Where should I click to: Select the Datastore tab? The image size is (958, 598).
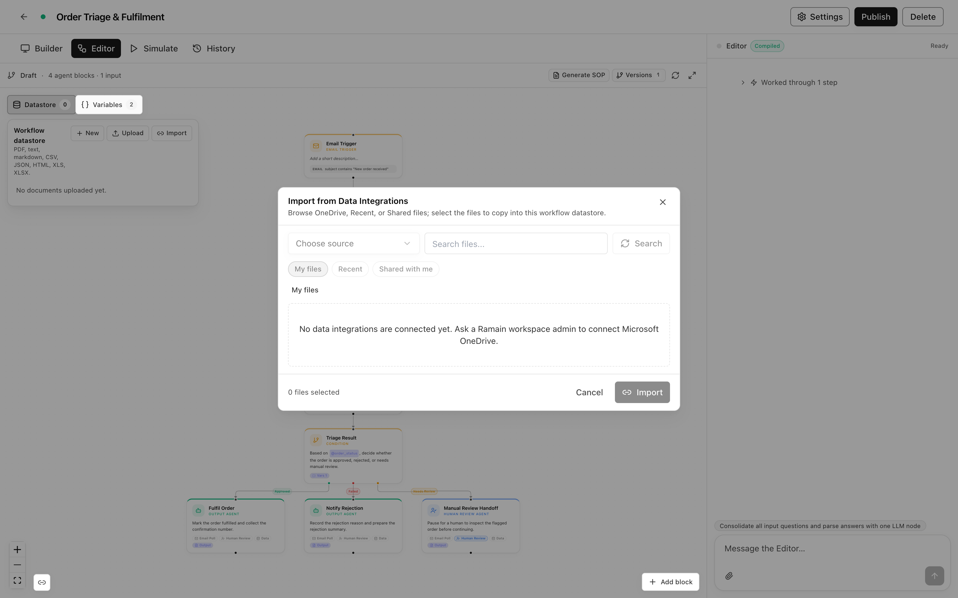(x=41, y=104)
